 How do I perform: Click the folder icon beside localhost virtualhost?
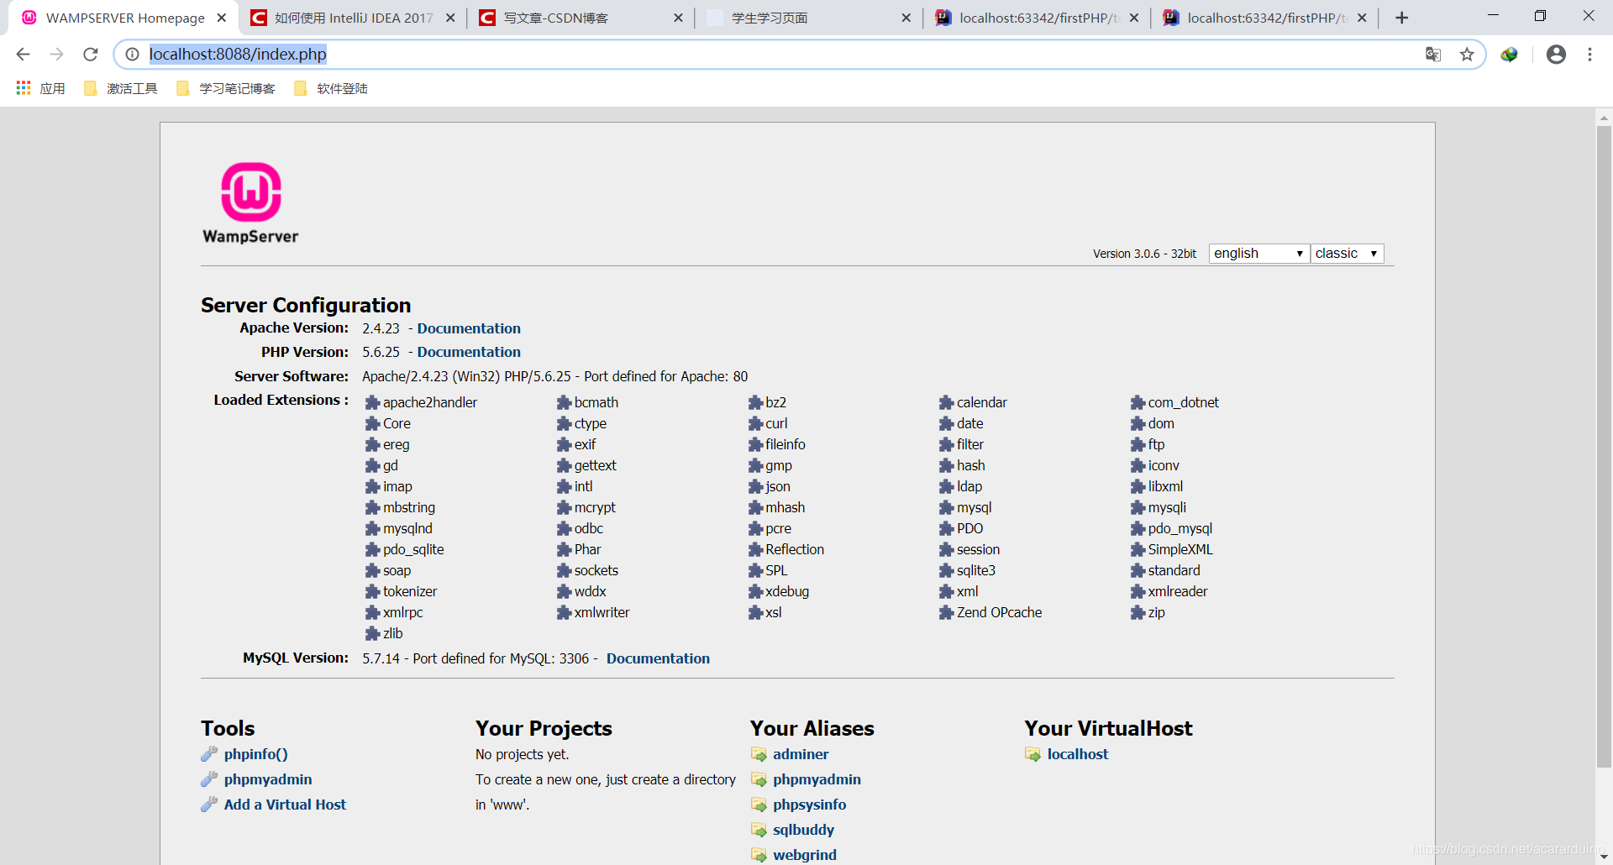point(1033,754)
